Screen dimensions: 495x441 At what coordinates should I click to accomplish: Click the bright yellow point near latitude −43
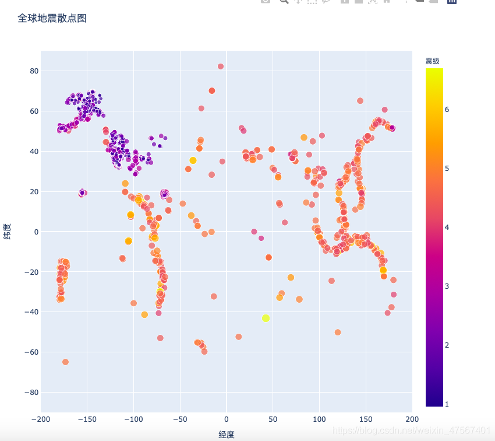click(x=266, y=318)
